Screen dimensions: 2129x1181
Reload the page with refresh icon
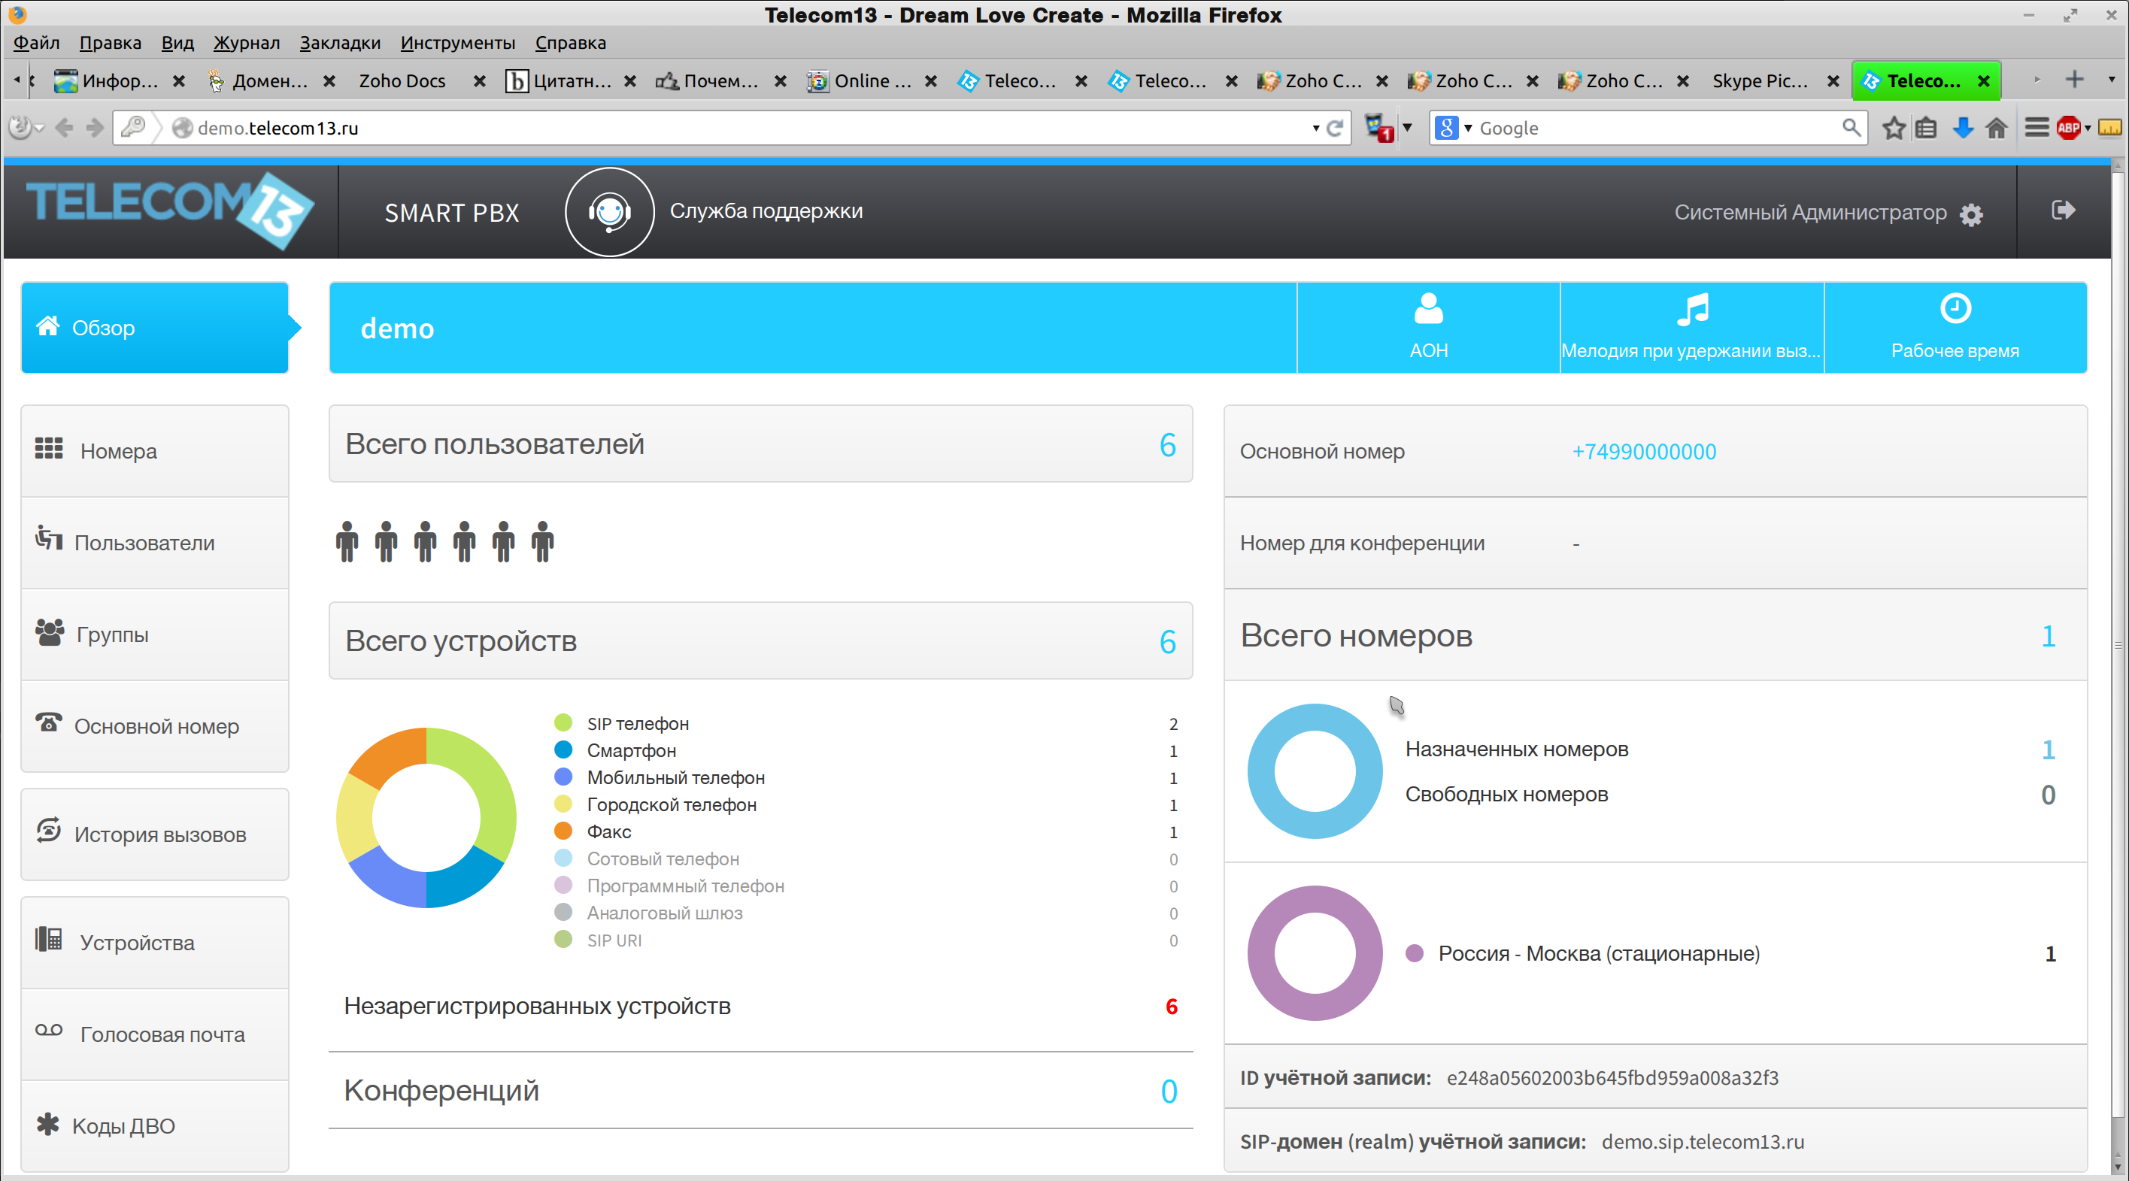coord(1335,128)
